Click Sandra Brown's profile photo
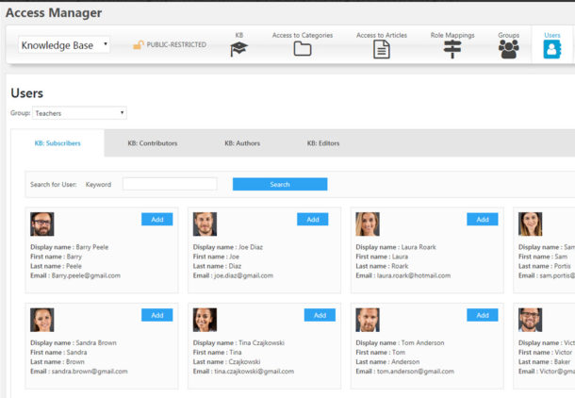The image size is (575, 398). pos(42,320)
